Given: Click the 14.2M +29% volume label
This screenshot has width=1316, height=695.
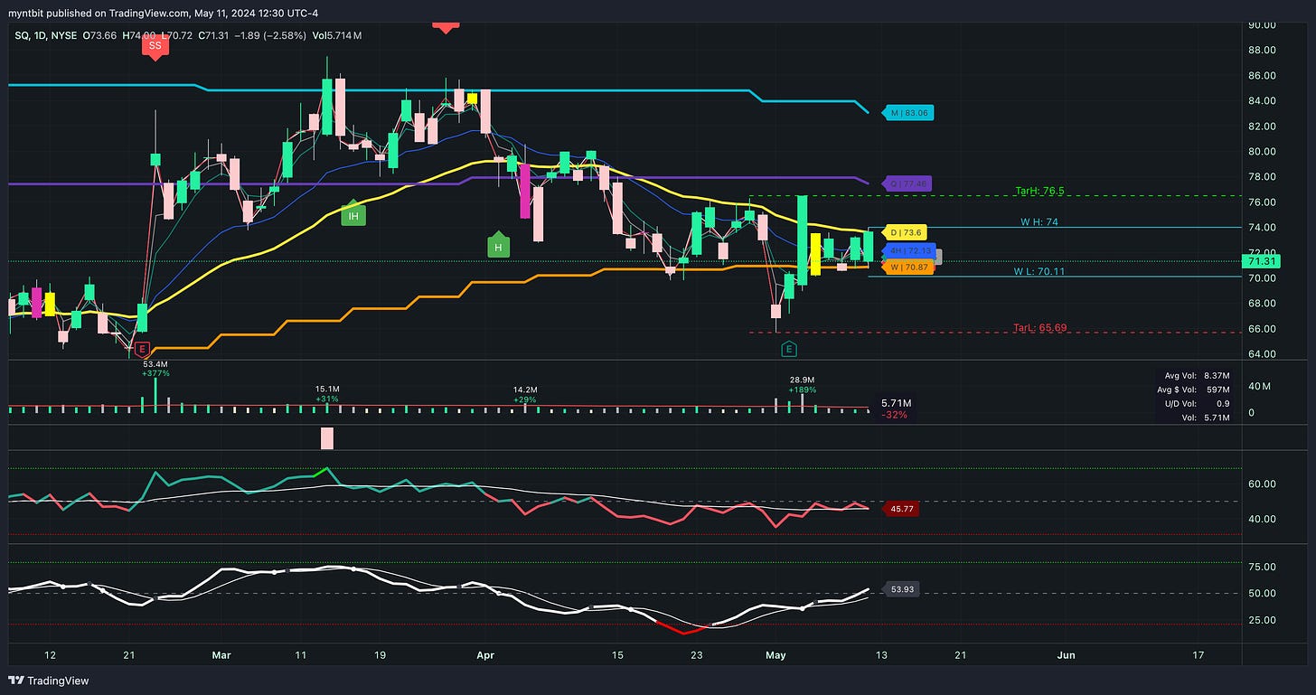Looking at the screenshot, I should [525, 394].
